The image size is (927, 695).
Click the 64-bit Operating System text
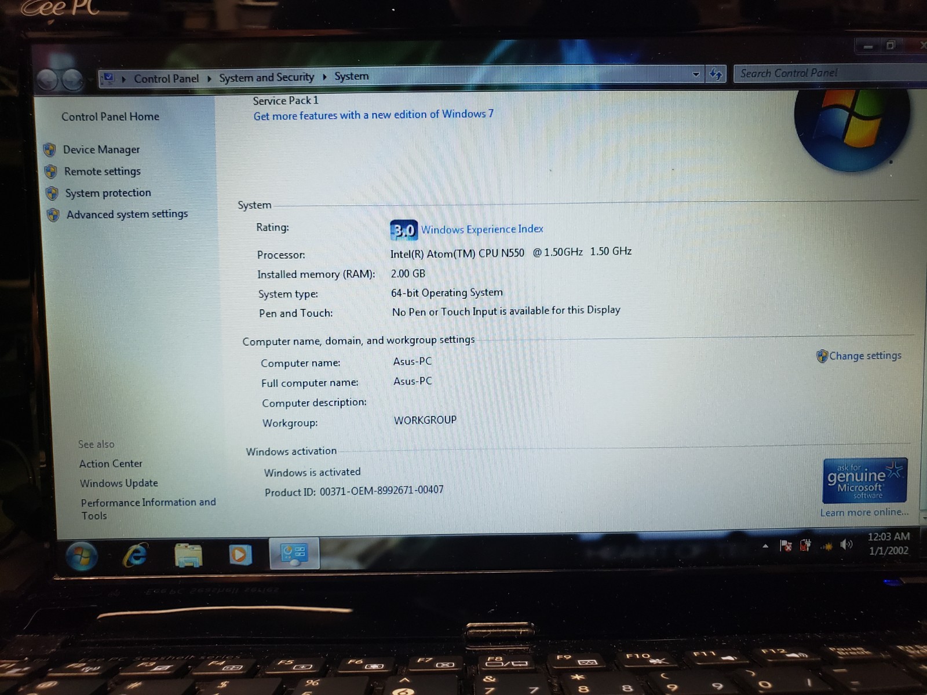(x=447, y=292)
